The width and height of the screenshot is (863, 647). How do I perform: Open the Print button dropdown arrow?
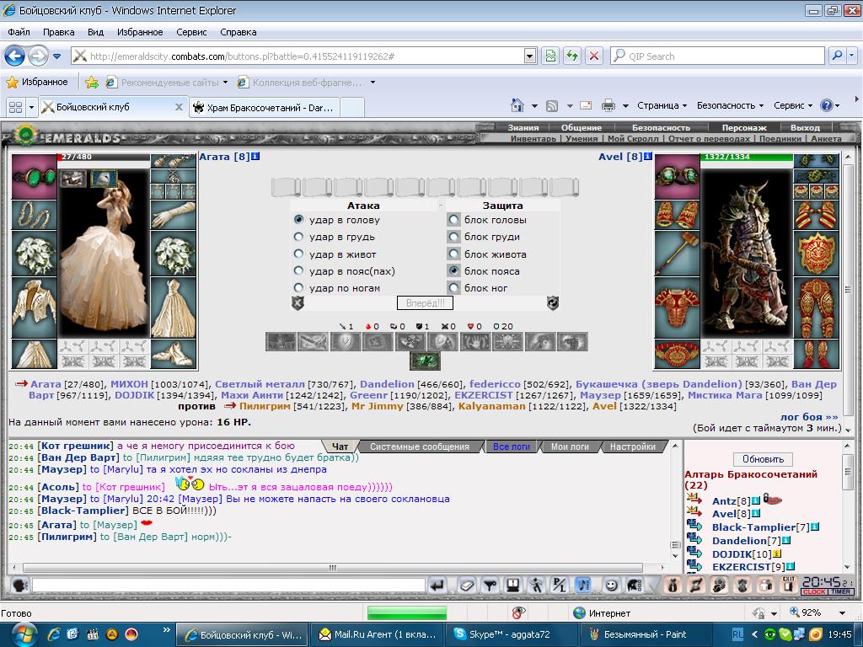coord(626,105)
